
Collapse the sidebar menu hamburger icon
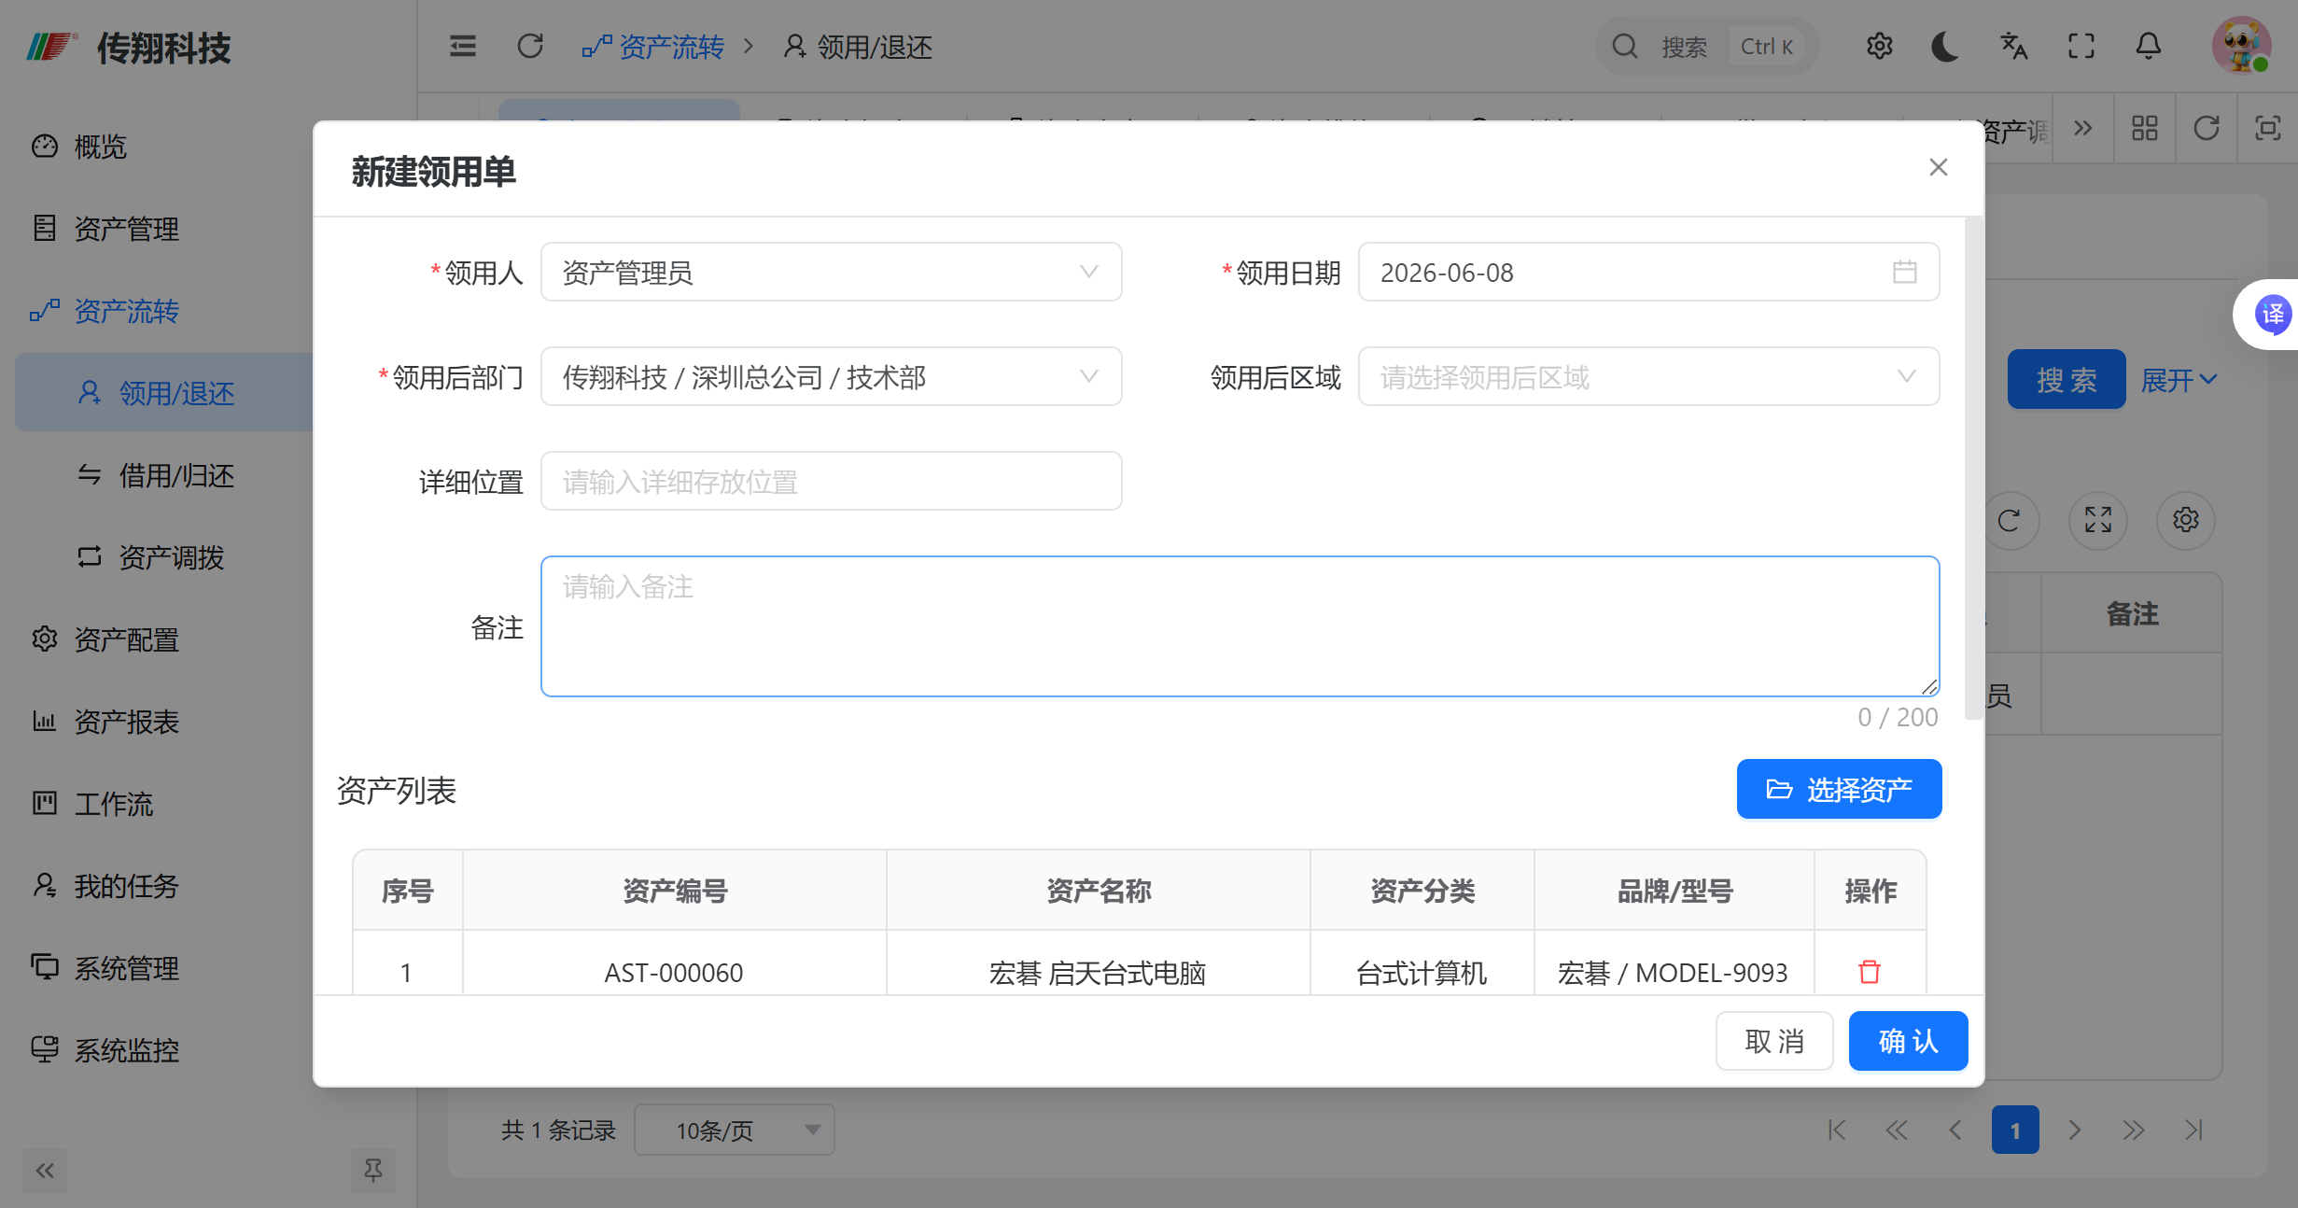[x=463, y=46]
